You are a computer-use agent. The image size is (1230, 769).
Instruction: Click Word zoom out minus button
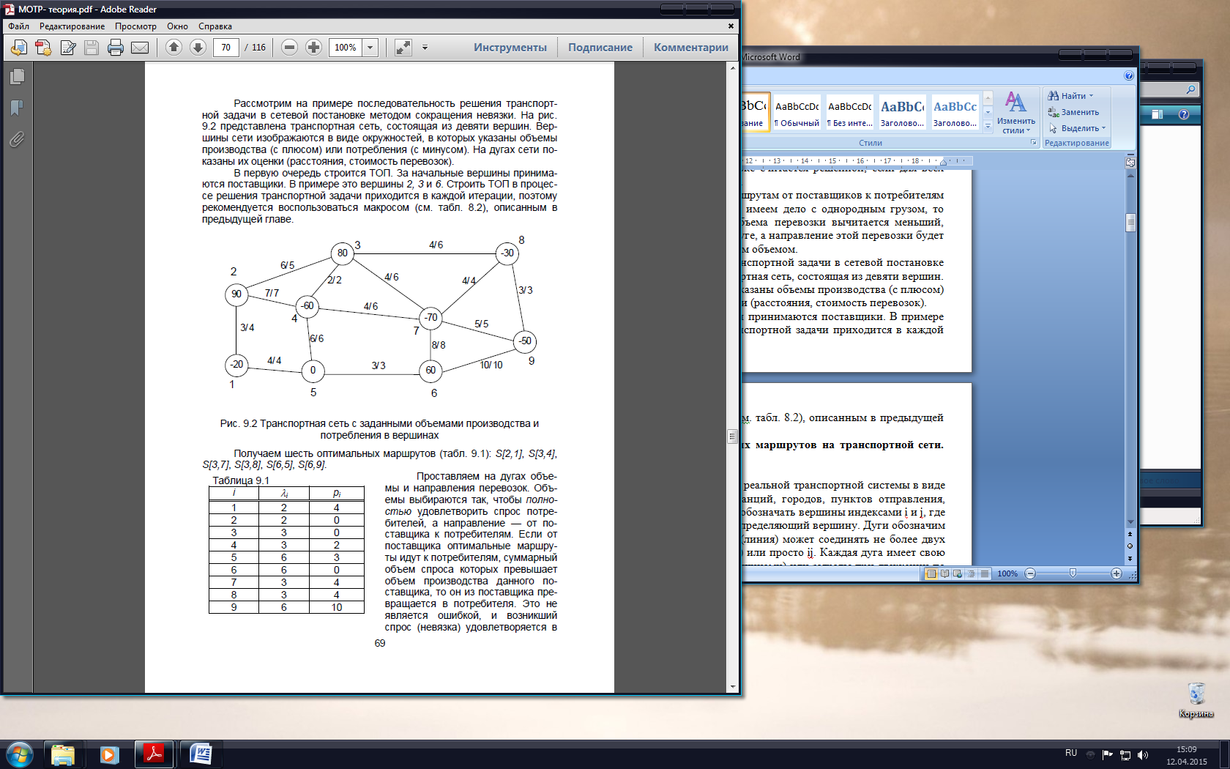(1030, 573)
